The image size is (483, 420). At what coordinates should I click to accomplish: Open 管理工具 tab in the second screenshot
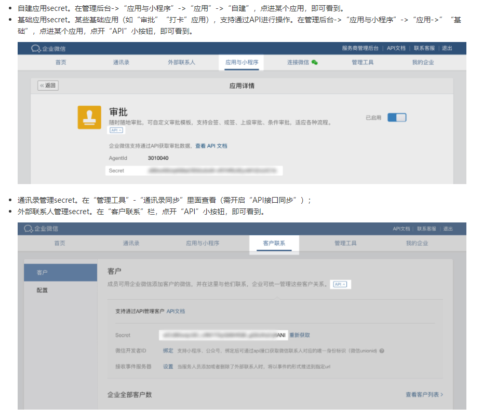click(345, 243)
